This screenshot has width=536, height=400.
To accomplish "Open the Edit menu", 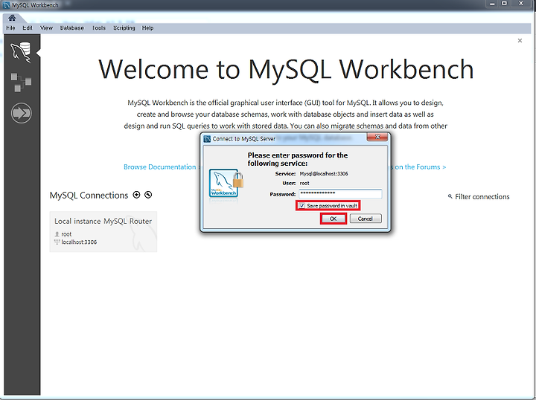I will pyautogui.click(x=28, y=28).
